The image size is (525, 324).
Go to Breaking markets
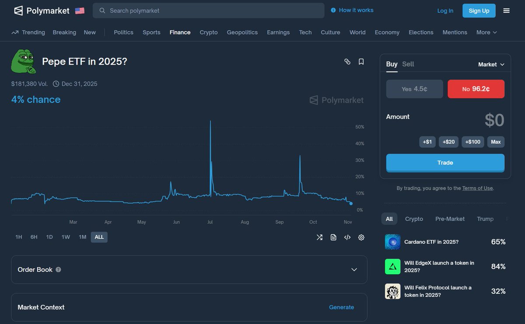64,32
